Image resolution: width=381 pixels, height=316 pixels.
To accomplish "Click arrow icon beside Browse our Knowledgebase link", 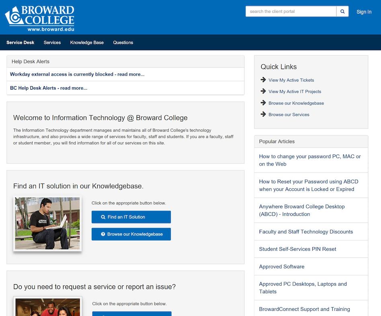I will [x=263, y=103].
